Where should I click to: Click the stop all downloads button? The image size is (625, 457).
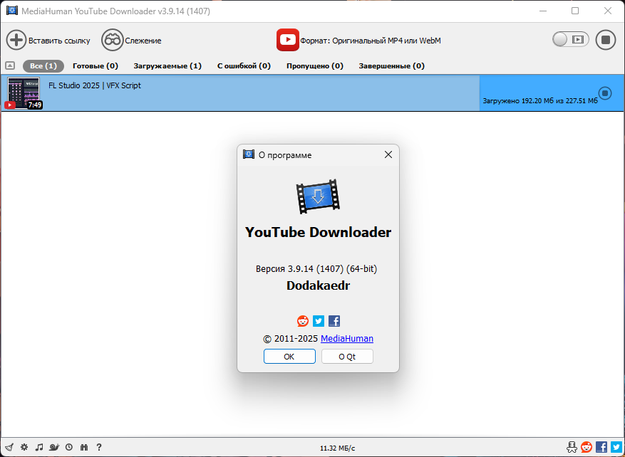click(606, 40)
